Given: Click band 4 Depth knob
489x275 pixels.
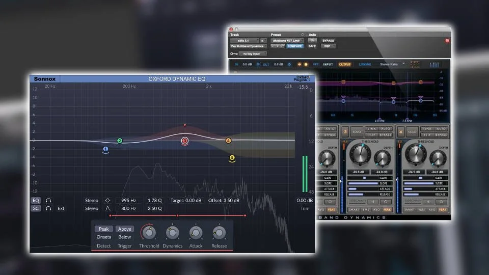Looking at the screenshot, I should [438, 158].
